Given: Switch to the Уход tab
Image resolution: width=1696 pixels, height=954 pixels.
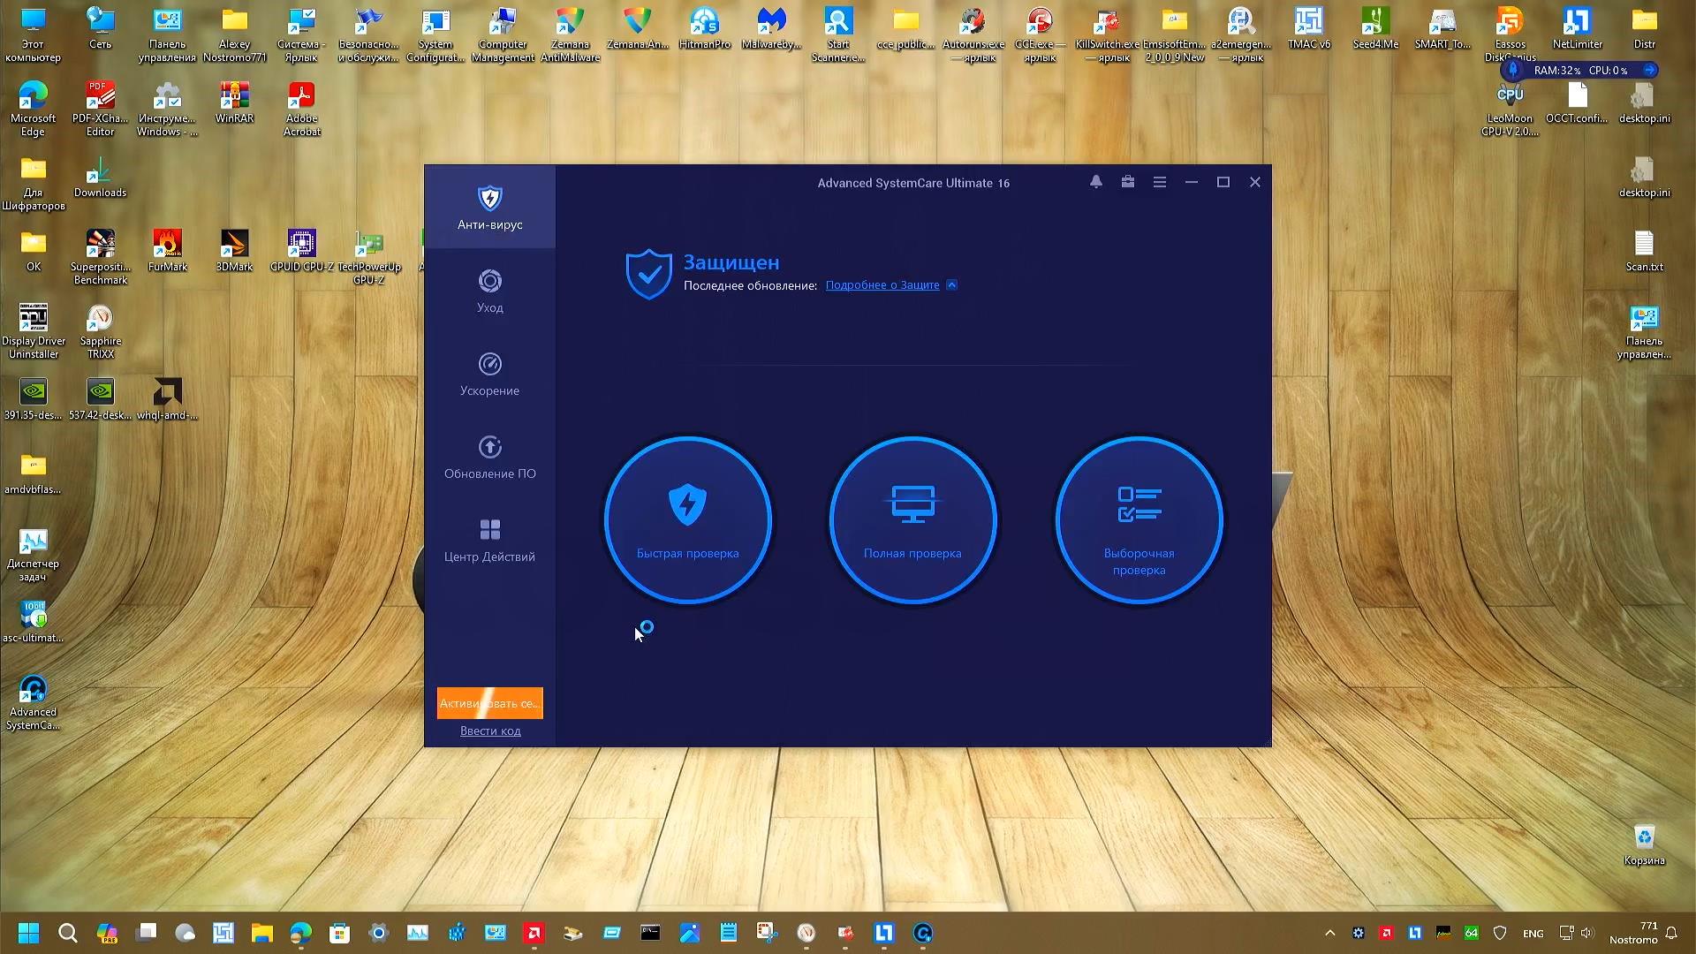Looking at the screenshot, I should coord(489,291).
